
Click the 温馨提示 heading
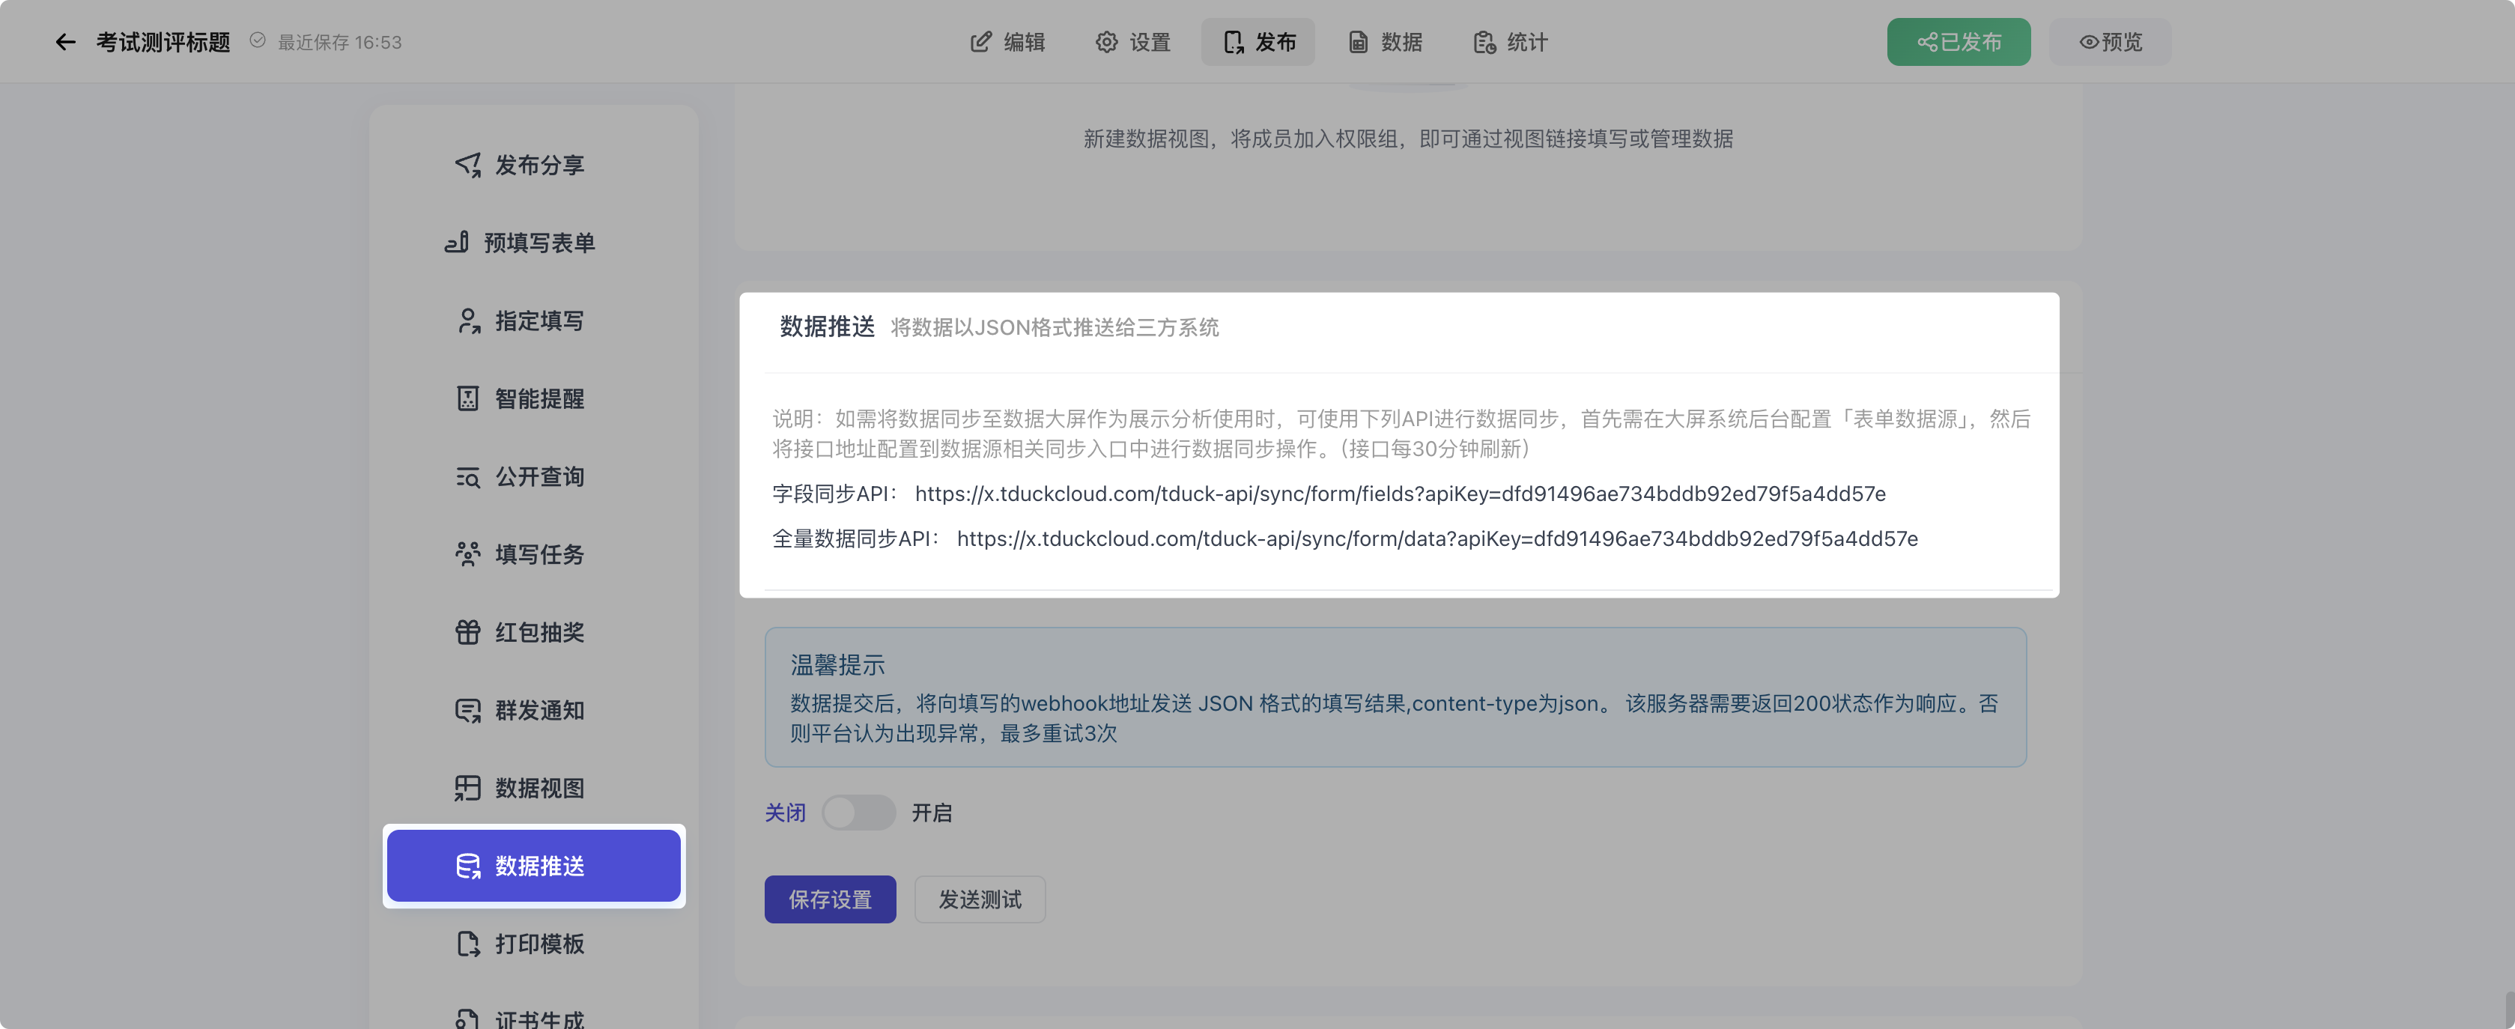tap(837, 665)
